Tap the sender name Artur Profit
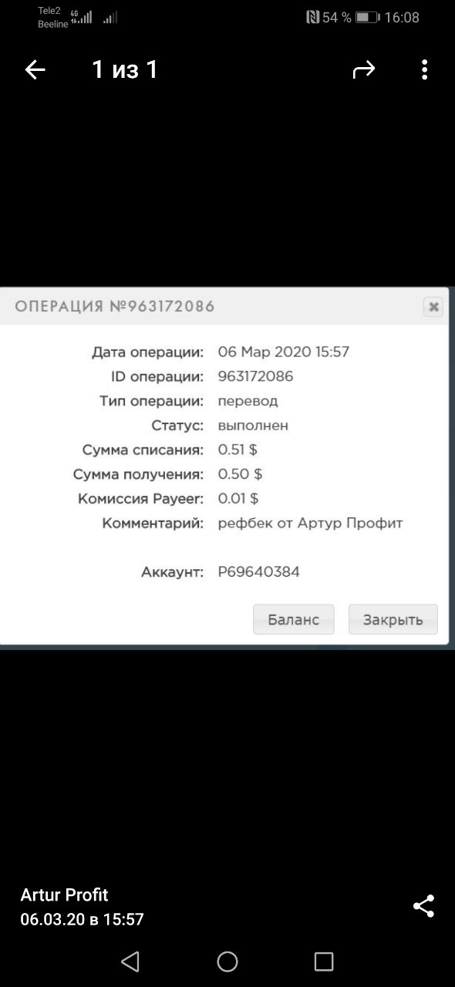Screen dimensions: 455x987 pyautogui.click(x=64, y=894)
